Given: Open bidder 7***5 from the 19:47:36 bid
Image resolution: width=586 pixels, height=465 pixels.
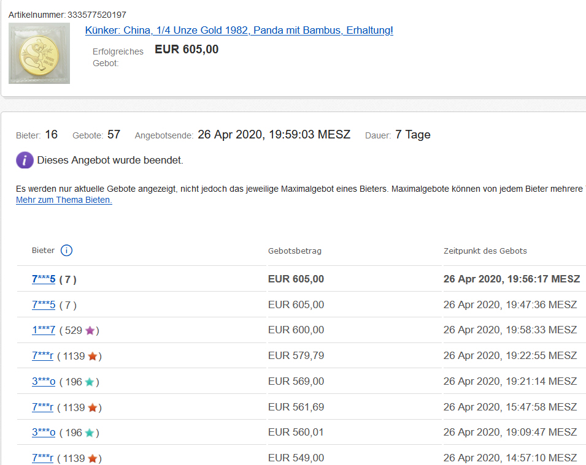Looking at the screenshot, I should 44,305.
